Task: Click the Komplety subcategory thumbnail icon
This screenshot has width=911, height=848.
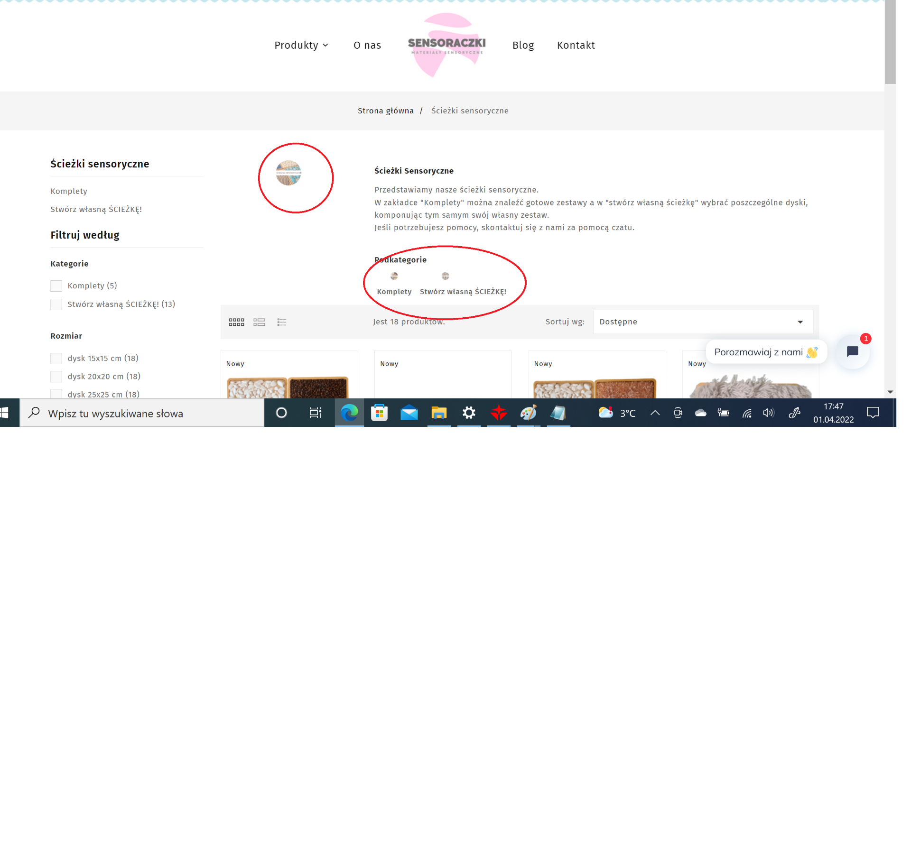Action: click(394, 276)
